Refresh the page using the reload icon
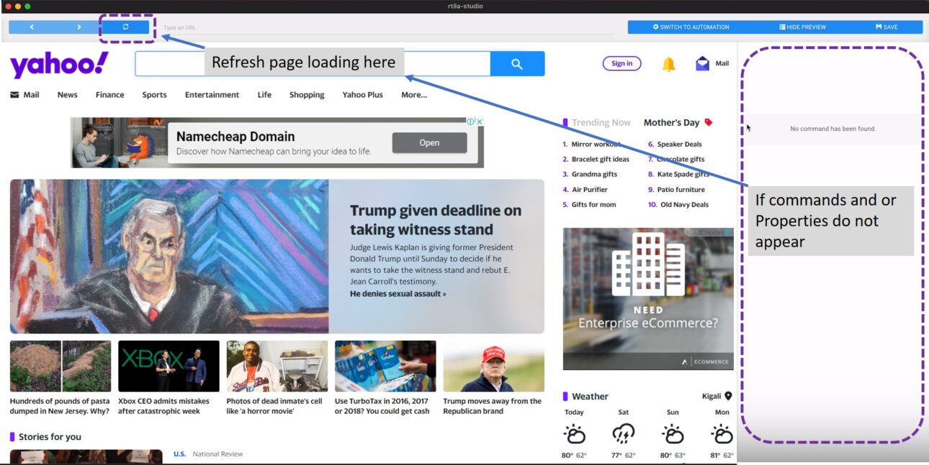This screenshot has height=465, width=929. click(125, 26)
